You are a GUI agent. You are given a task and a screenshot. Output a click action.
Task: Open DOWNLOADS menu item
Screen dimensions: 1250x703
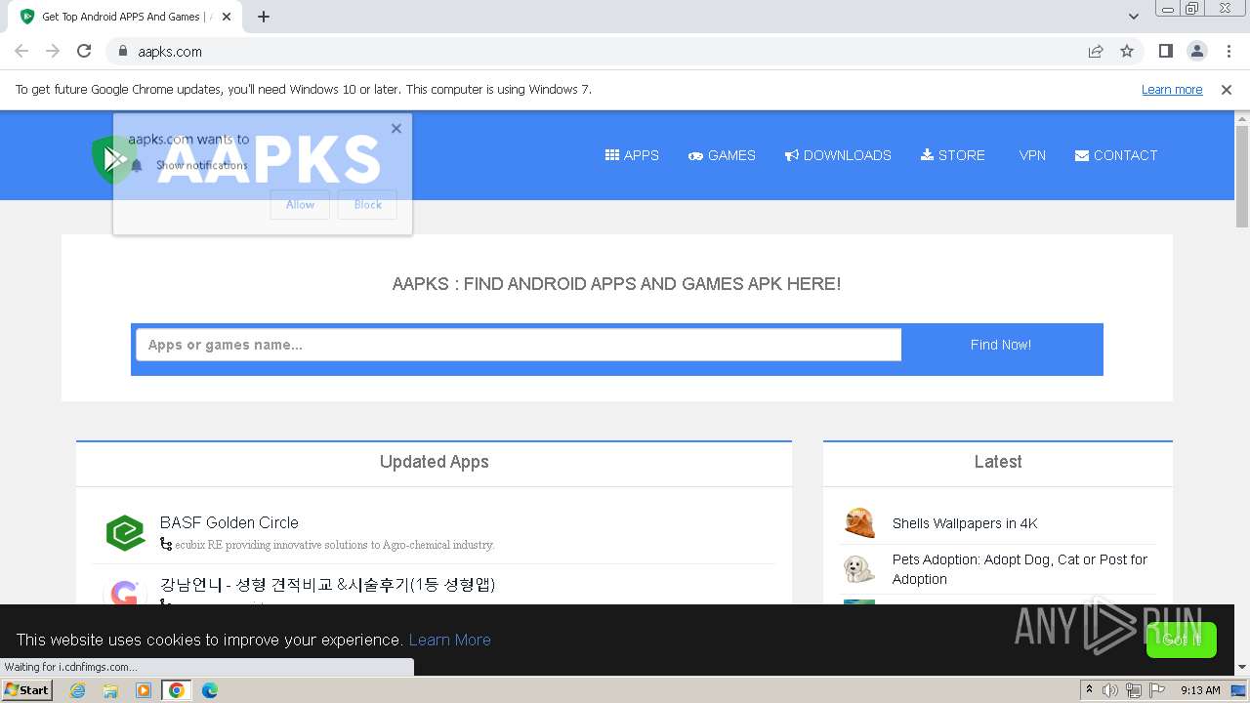838,155
